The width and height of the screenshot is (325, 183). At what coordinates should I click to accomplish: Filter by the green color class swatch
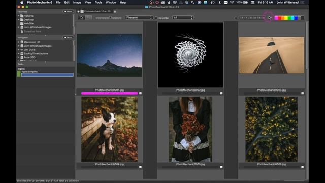pyautogui.click(x=289, y=18)
